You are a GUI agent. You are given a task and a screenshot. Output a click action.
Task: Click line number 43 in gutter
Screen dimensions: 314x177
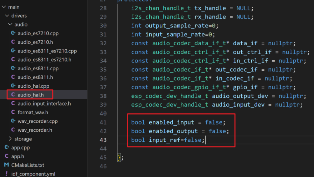coord(103,140)
